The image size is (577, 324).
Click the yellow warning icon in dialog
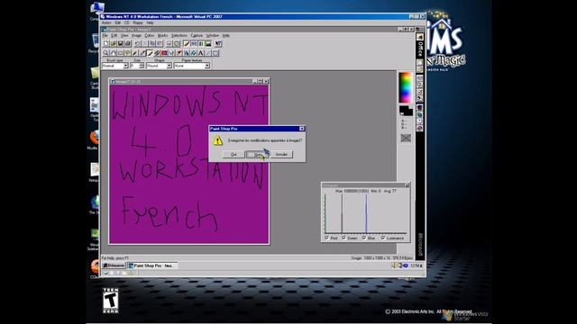(x=218, y=140)
